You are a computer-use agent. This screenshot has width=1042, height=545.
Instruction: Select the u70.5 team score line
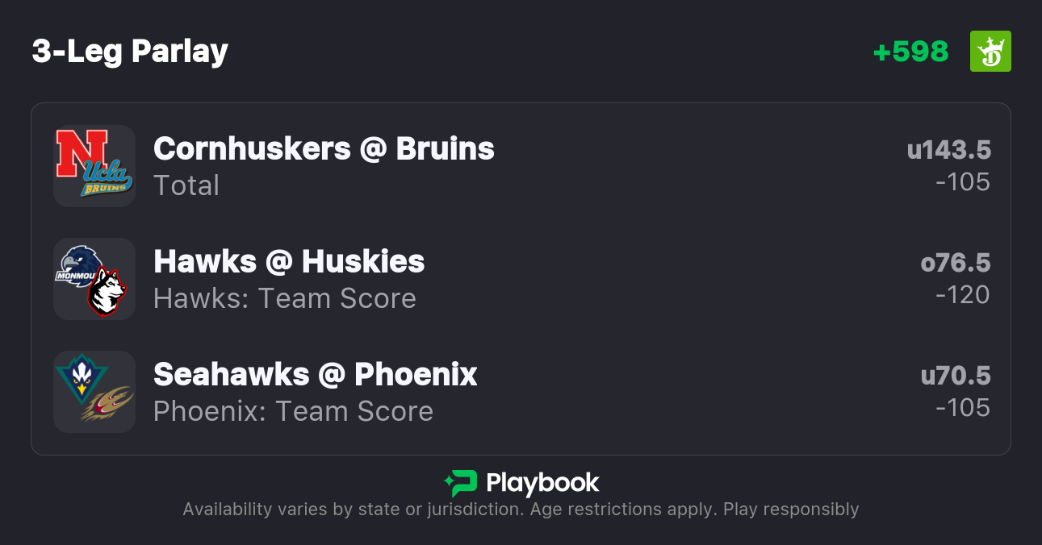955,376
